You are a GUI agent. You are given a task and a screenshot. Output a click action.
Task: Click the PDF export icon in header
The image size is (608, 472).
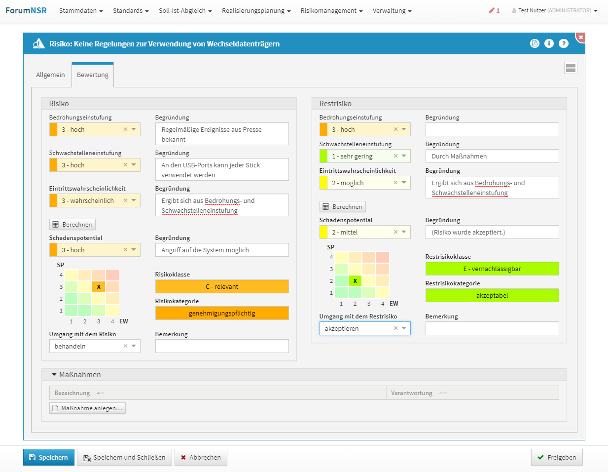pos(535,43)
